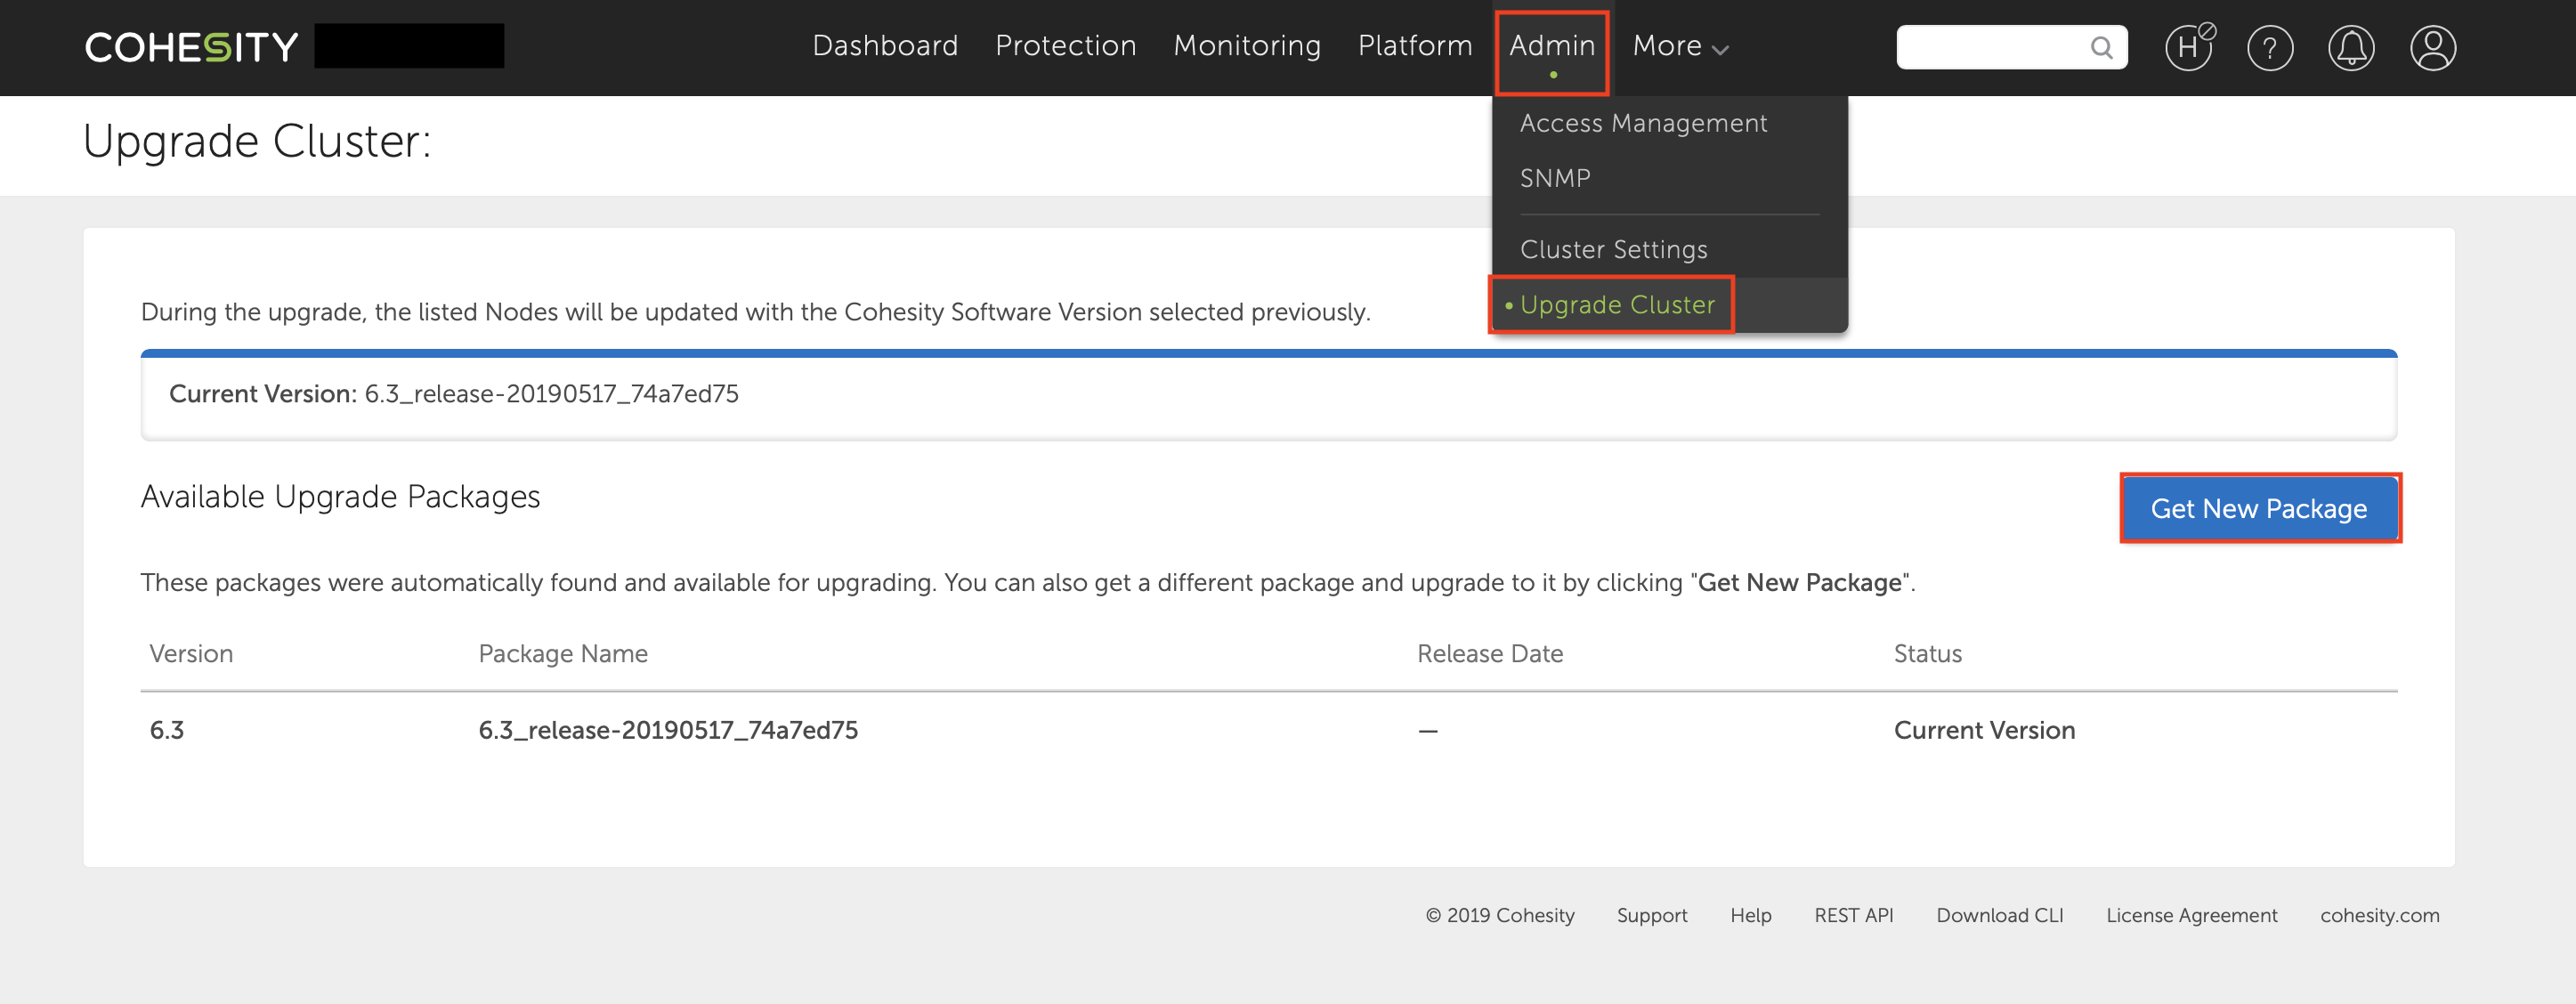Open the help question mark icon
2576x1004 pixels.
[x=2269, y=47]
